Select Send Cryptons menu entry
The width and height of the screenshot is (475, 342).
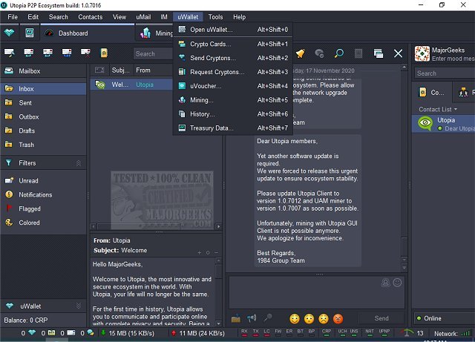tap(232, 58)
